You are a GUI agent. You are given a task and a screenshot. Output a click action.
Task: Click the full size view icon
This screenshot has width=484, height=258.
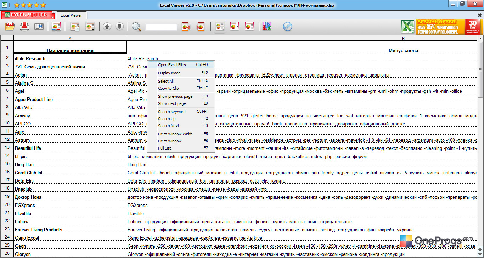pyautogui.click(x=250, y=27)
